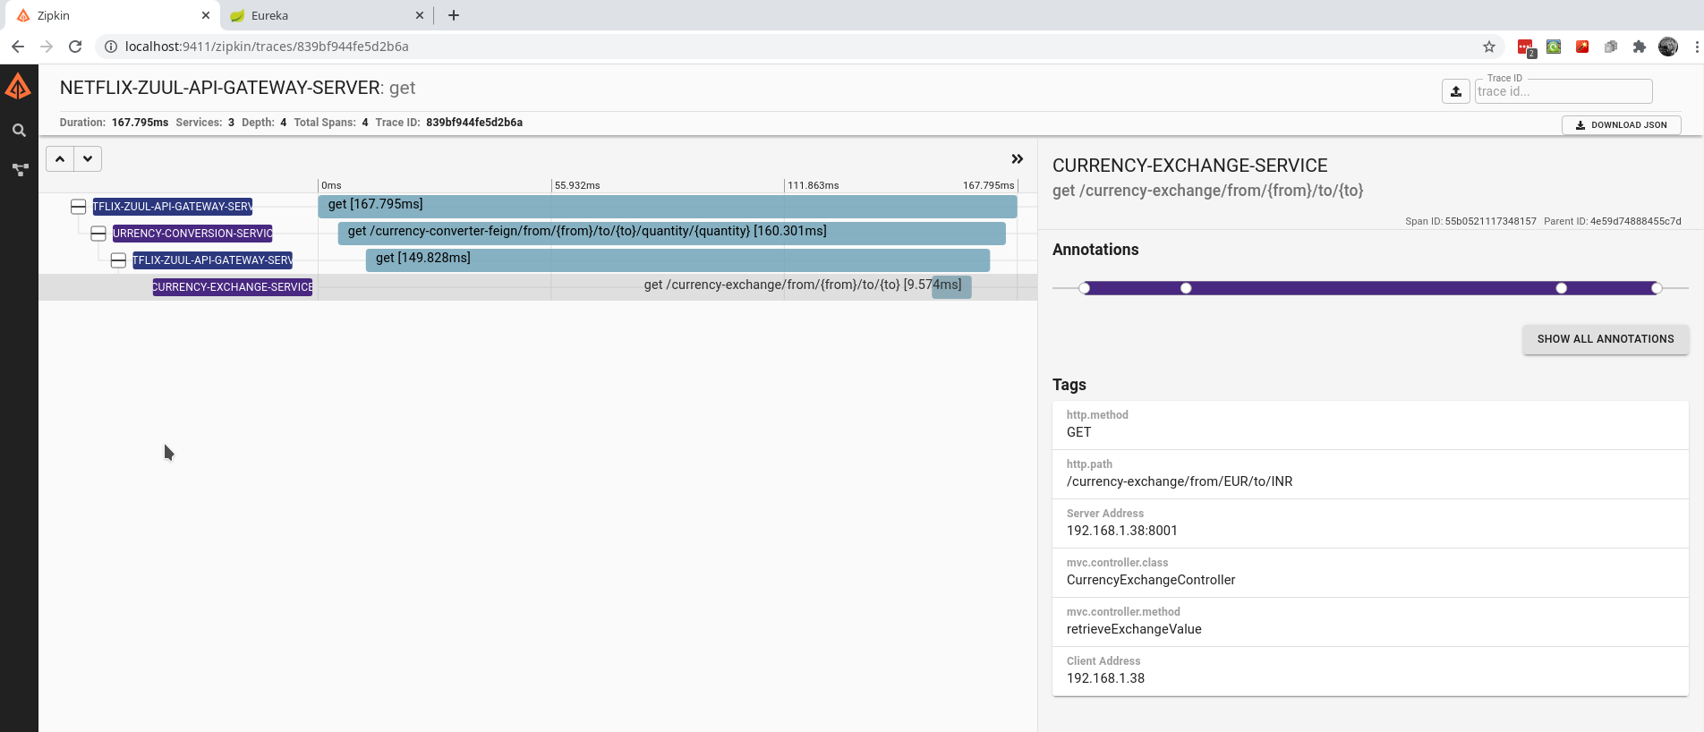Select the CURRENCY-EXCHANGE-SERVICE span label
The height and width of the screenshot is (732, 1704).
(233, 287)
